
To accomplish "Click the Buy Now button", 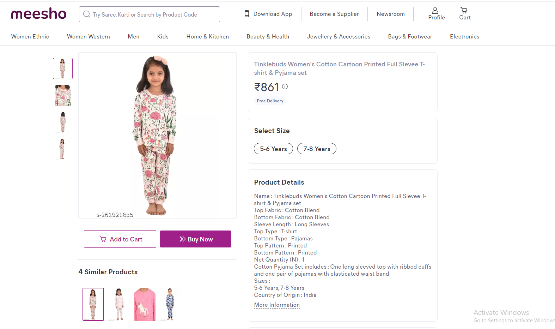I will pyautogui.click(x=195, y=239).
